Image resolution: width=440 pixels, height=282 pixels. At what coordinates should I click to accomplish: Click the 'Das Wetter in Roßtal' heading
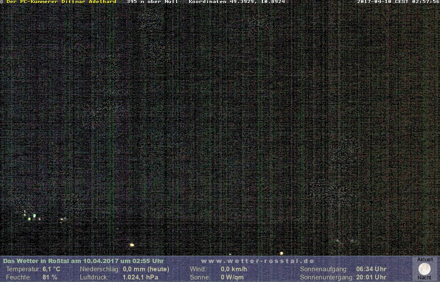[83, 261]
